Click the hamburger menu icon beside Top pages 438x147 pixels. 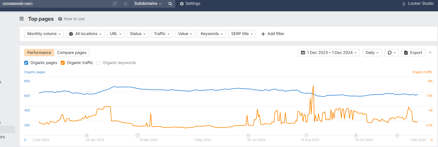[x=22, y=19]
